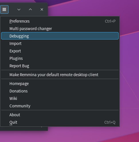
Task: Select the Donations menu item
Action: click(x=60, y=91)
